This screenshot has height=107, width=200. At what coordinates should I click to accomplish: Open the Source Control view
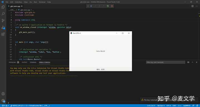(x=3, y=20)
